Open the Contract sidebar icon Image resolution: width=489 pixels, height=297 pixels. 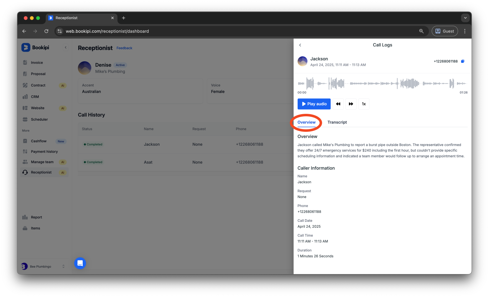coord(25,85)
